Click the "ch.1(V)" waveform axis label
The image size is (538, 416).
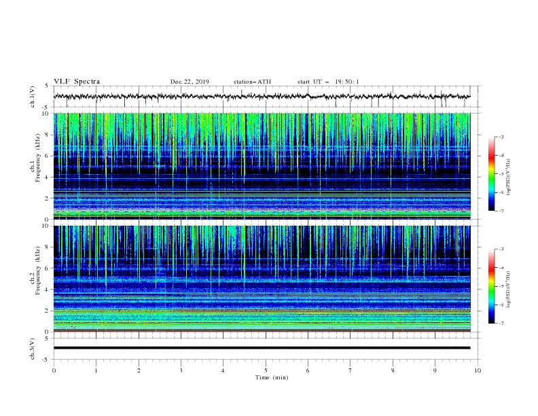(x=33, y=97)
